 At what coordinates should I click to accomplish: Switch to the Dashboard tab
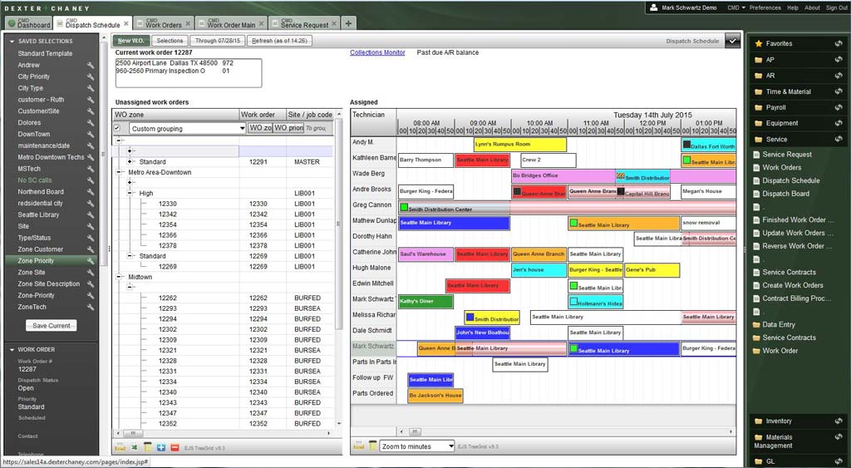click(29, 24)
